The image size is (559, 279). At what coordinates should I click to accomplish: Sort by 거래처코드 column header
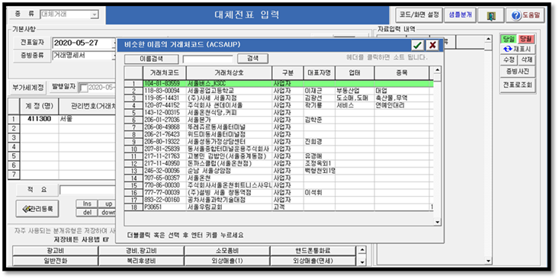[165, 72]
